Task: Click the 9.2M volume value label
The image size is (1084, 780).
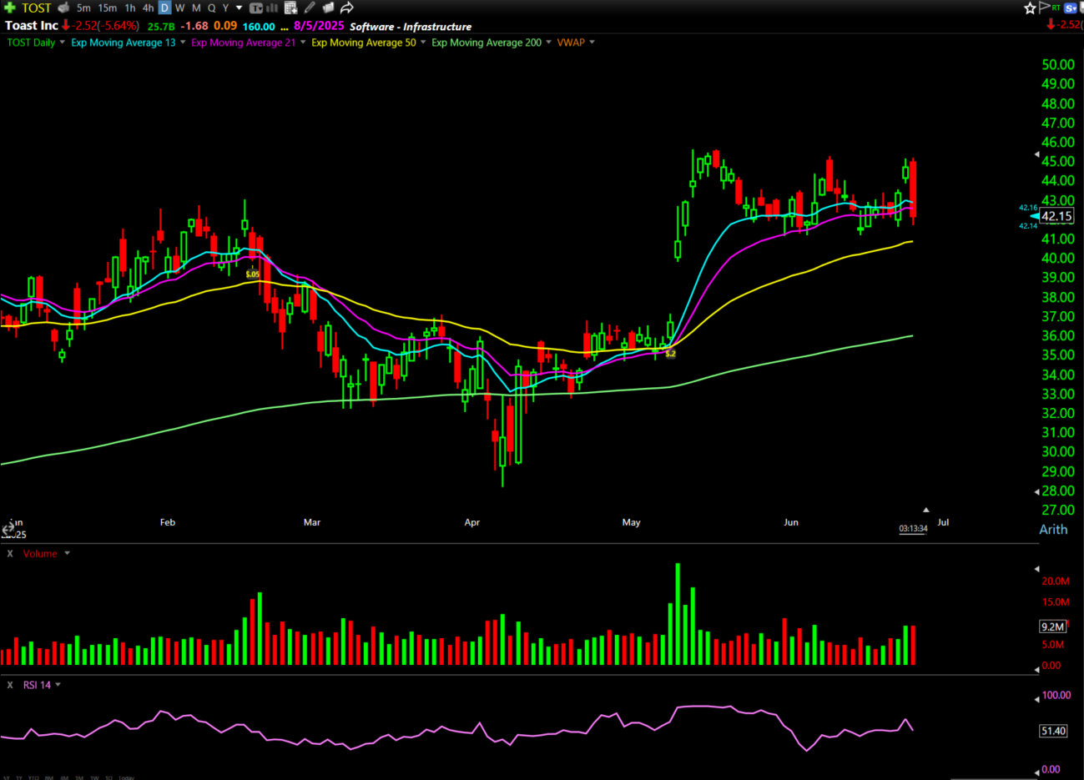Action: [x=1052, y=627]
